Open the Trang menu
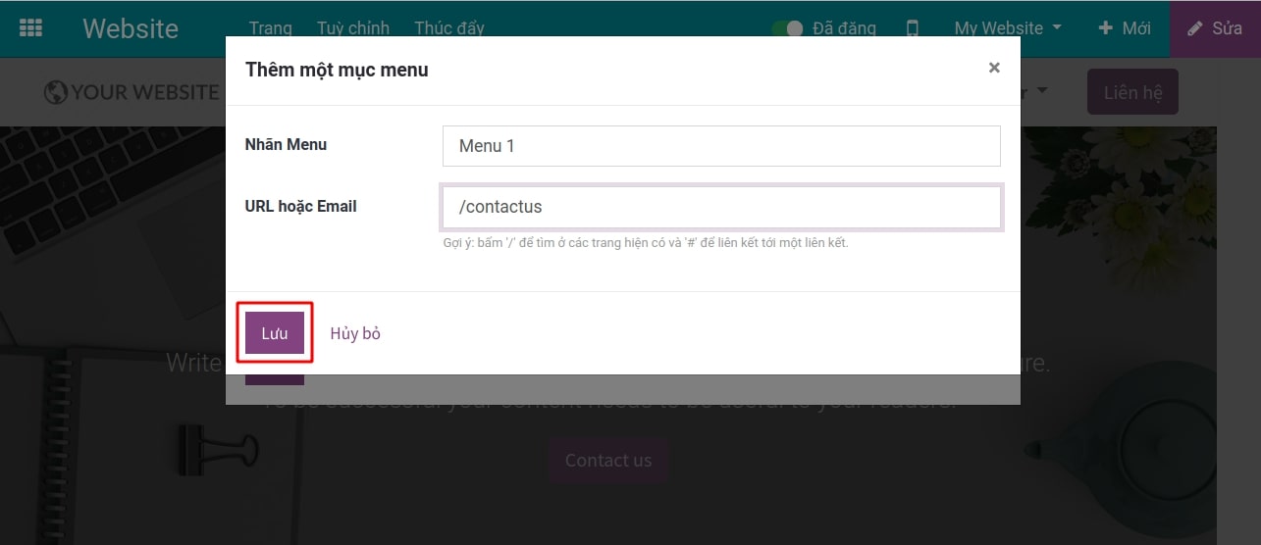The image size is (1261, 545). (270, 28)
